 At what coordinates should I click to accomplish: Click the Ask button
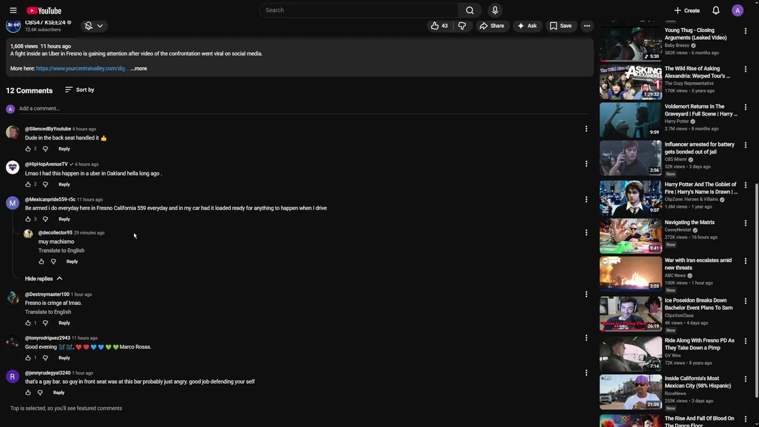coord(527,26)
